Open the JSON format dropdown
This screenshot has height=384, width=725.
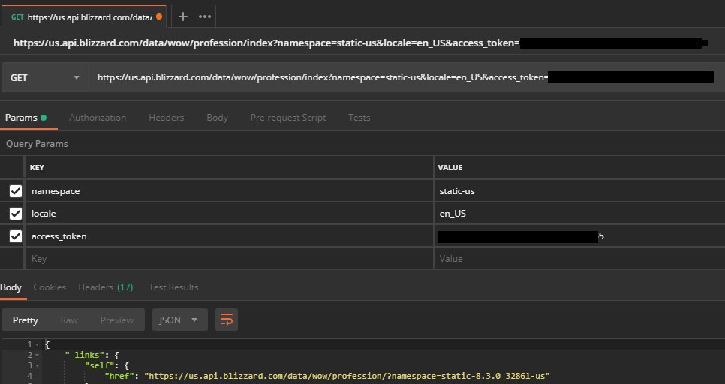180,319
